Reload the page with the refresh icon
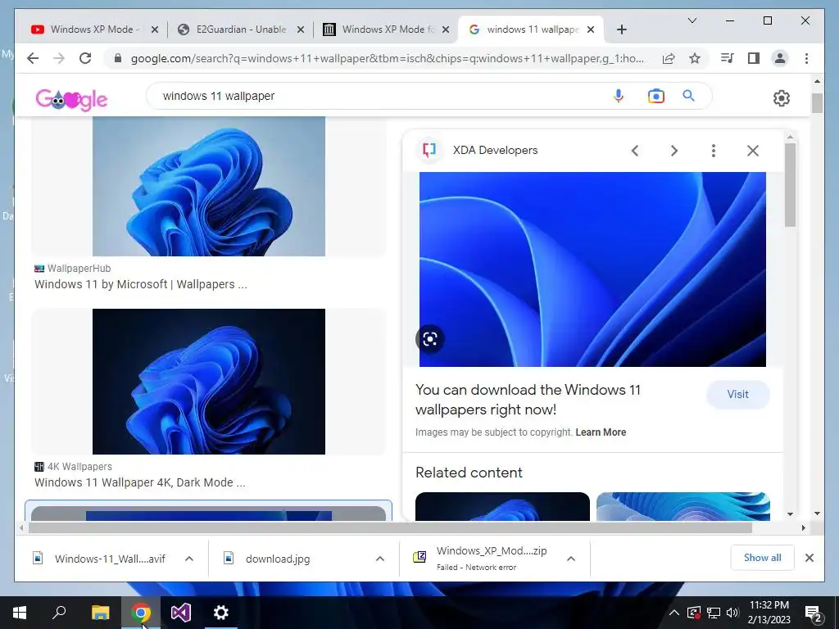The width and height of the screenshot is (839, 629). click(x=85, y=58)
